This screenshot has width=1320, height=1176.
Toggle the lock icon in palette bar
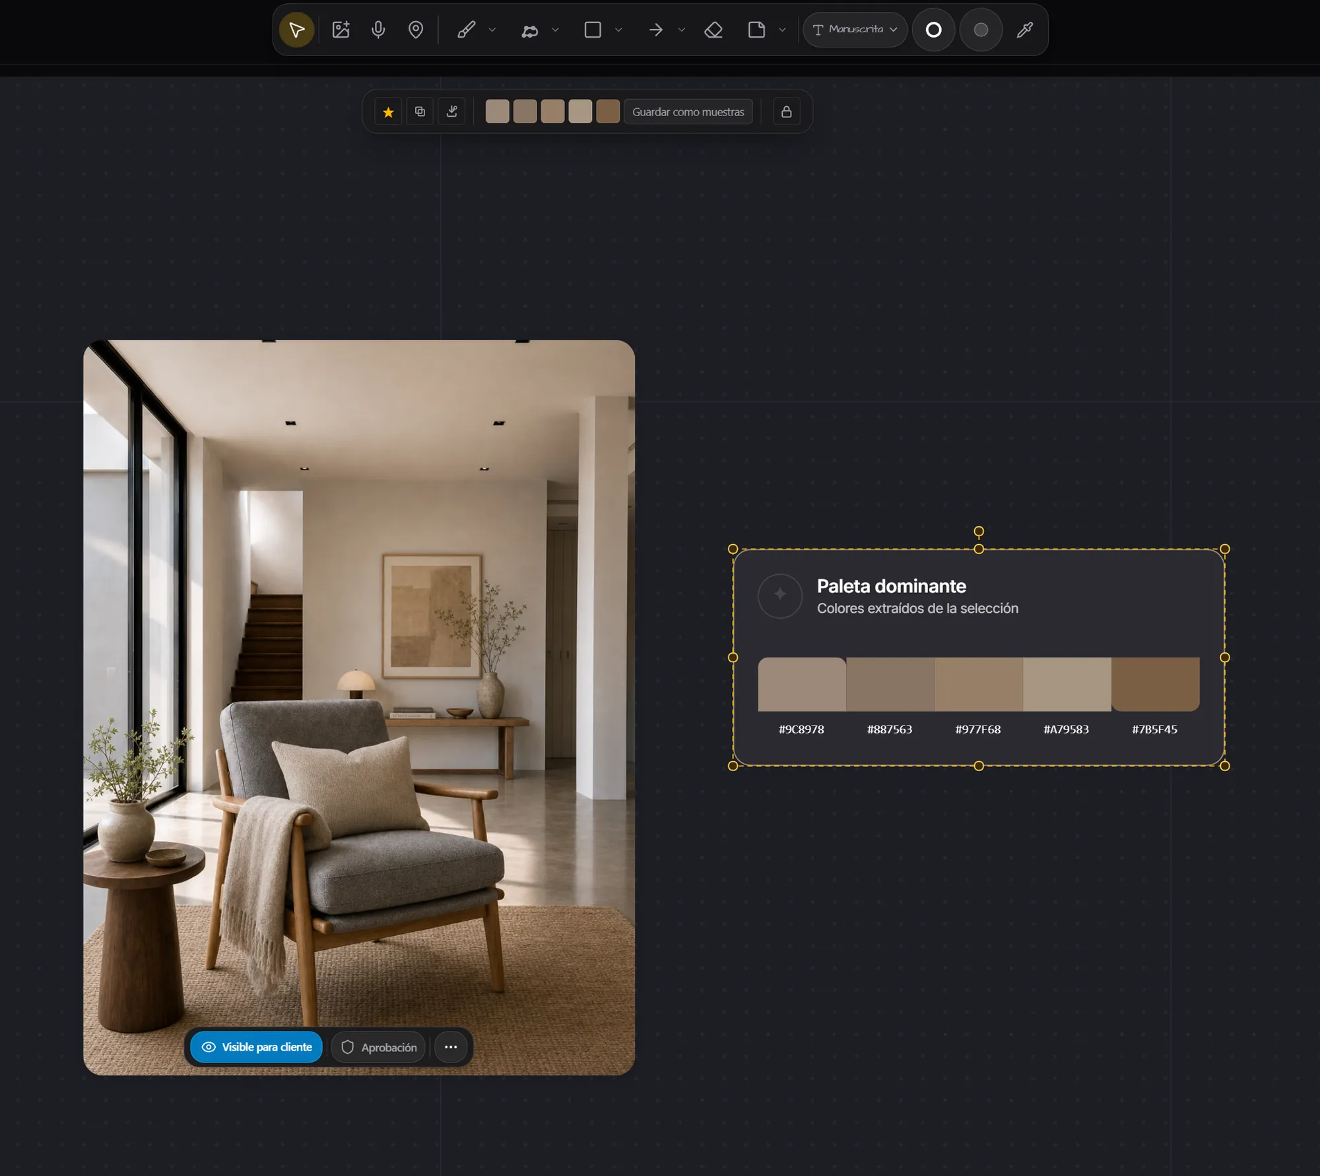[x=786, y=112]
